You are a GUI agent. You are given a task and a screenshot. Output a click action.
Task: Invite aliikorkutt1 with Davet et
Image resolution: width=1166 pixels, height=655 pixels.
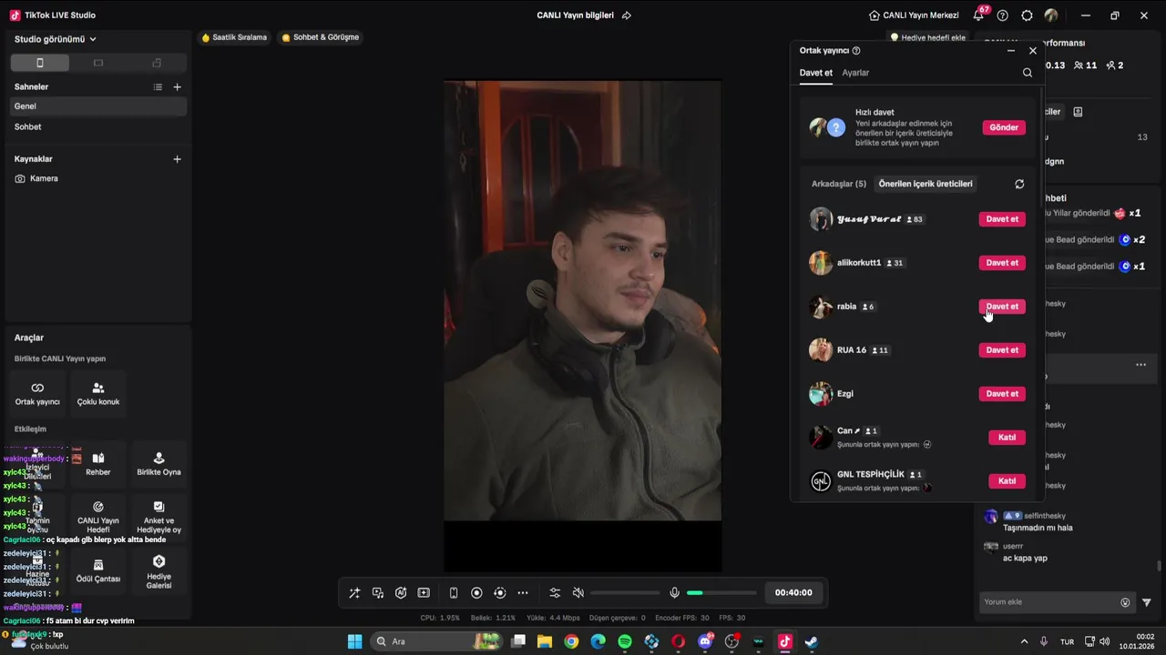tap(1002, 263)
